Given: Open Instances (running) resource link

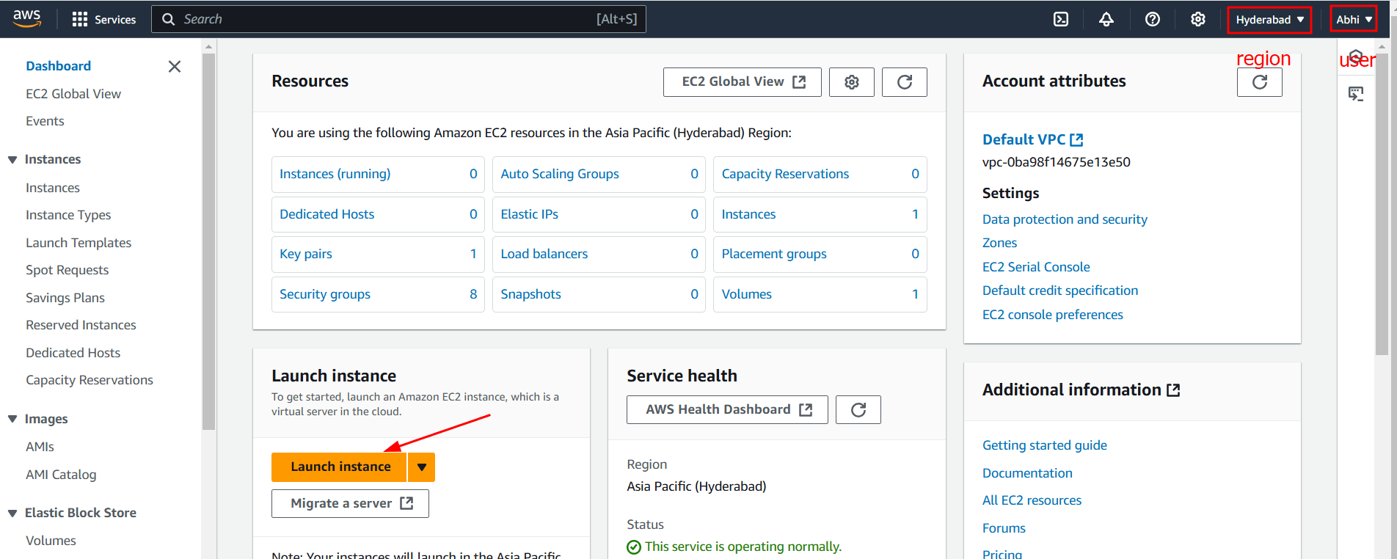Looking at the screenshot, I should click(x=335, y=174).
